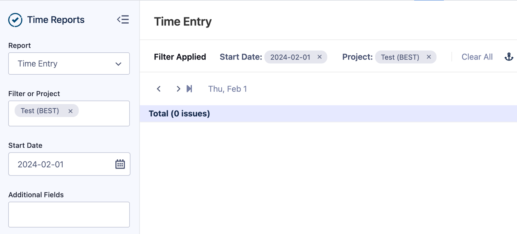Open the Additional Fields selection box
Viewport: 517px width, 234px height.
(x=69, y=214)
